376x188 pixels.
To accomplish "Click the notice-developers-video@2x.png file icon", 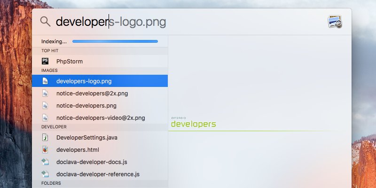I will click(45, 118).
